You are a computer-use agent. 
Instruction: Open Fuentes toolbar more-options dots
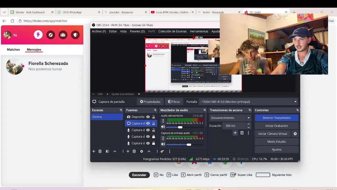(x=157, y=151)
